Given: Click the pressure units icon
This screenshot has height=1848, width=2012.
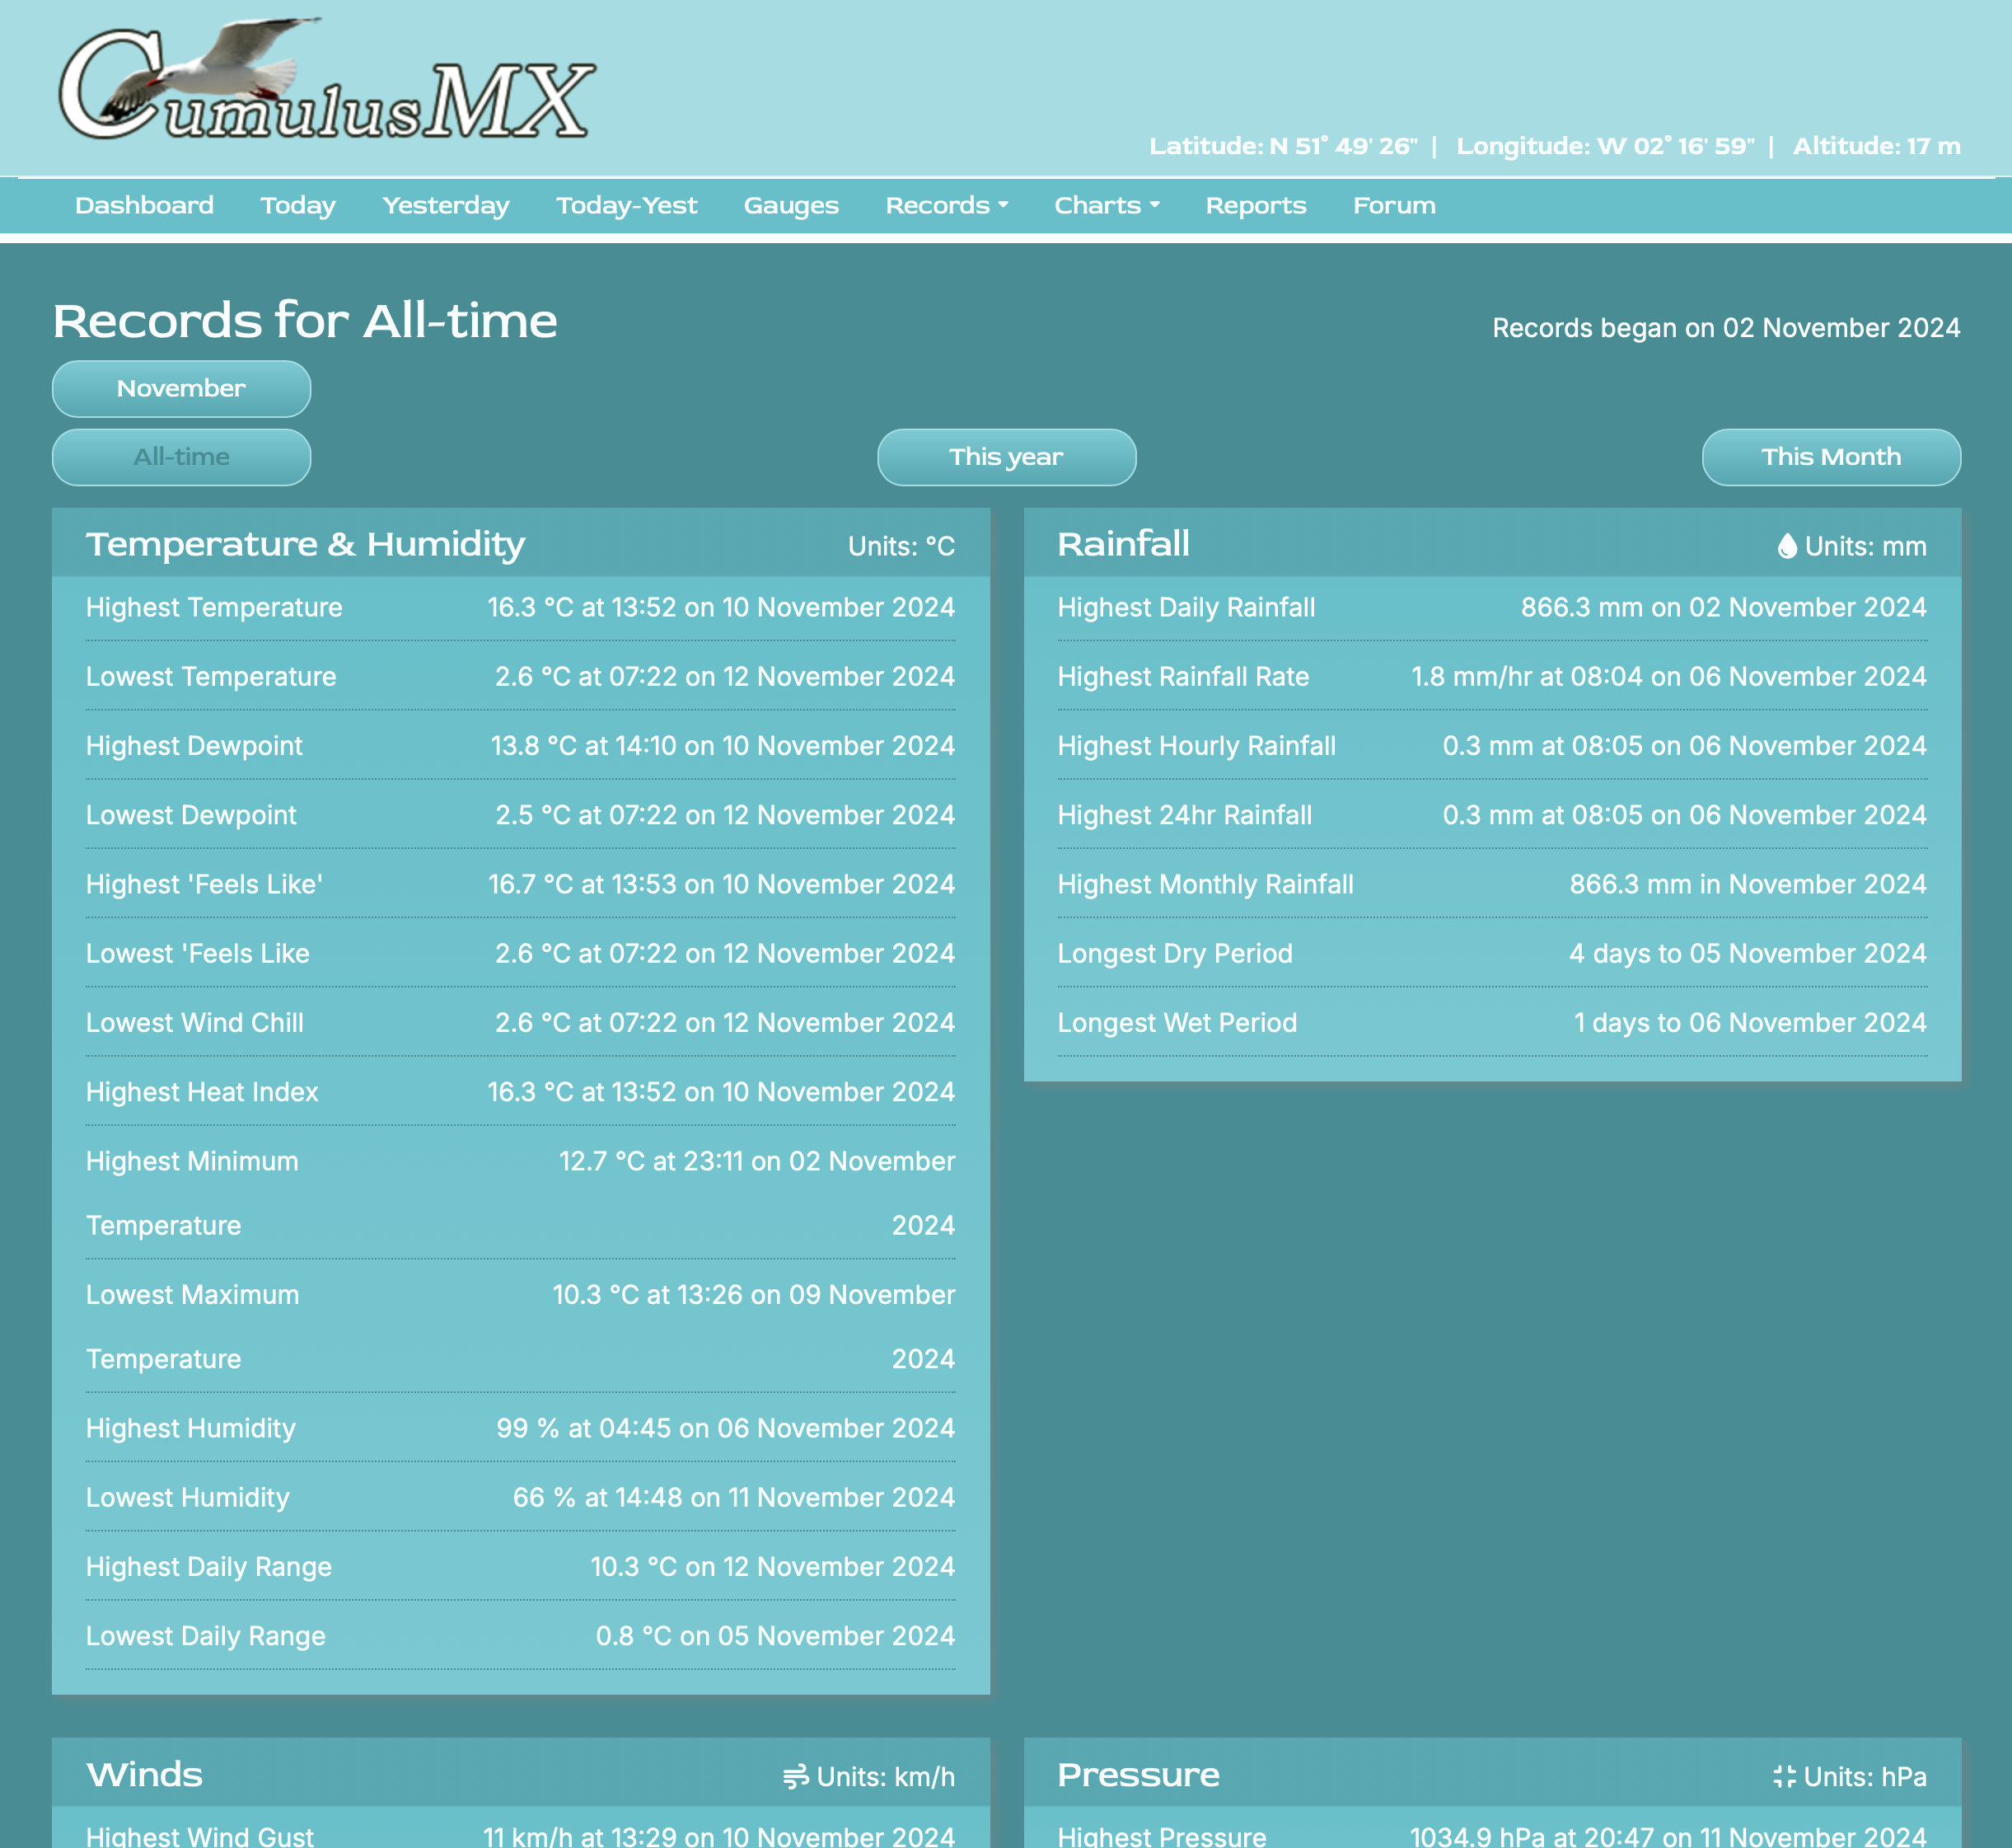Looking at the screenshot, I should (1784, 1777).
